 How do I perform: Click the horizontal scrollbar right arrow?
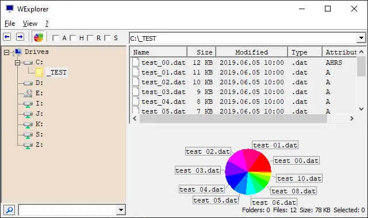[x=351, y=119]
